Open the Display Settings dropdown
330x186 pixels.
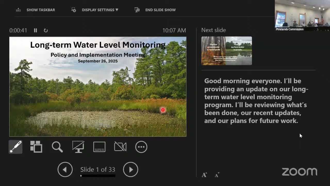pyautogui.click(x=100, y=10)
